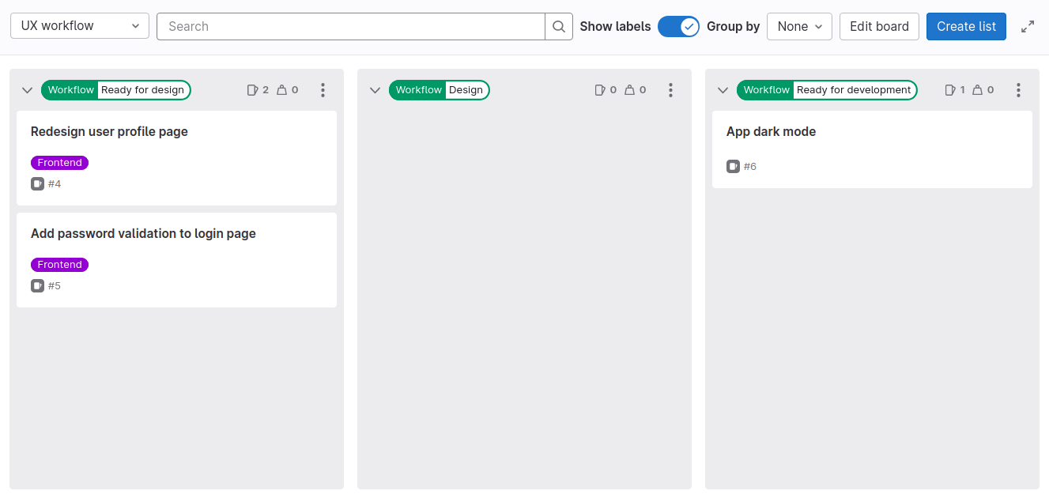Click the weight icon on the Design list
Screen dimensions: 1049x498
tap(630, 89)
